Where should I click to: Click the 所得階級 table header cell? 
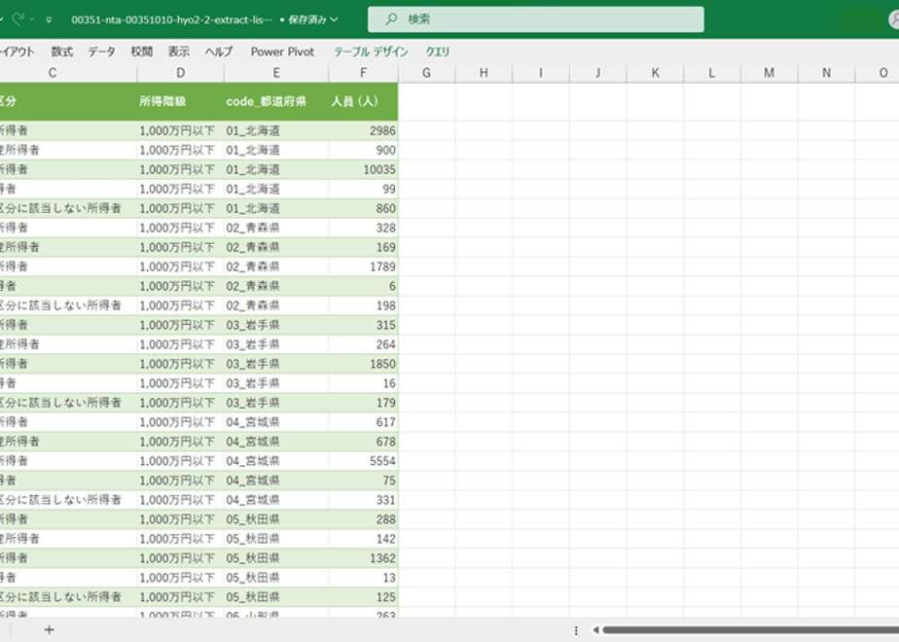pyautogui.click(x=181, y=101)
